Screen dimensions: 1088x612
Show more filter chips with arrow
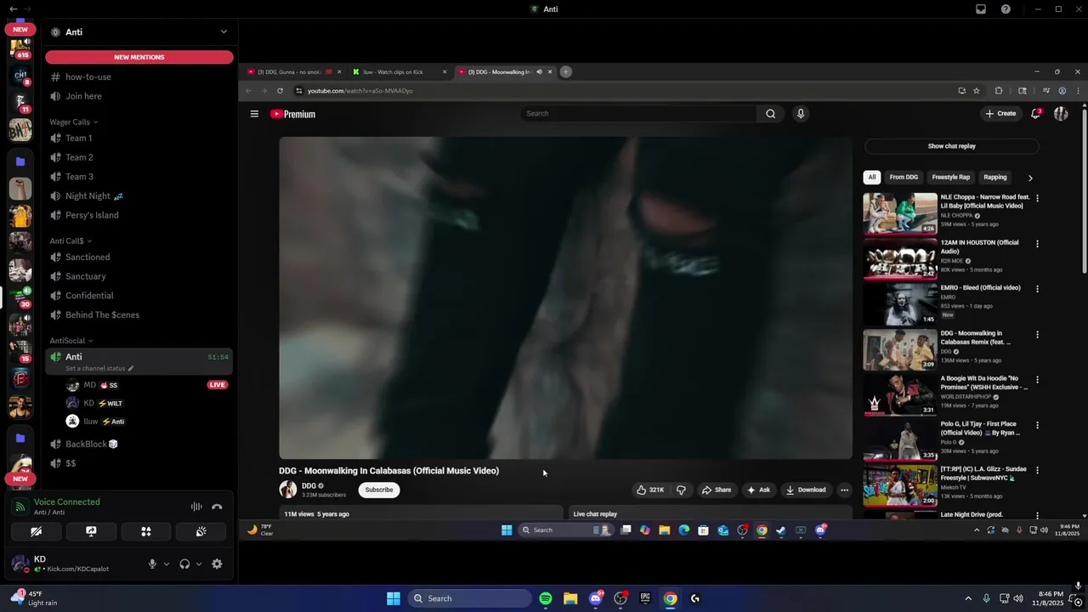[1030, 178]
